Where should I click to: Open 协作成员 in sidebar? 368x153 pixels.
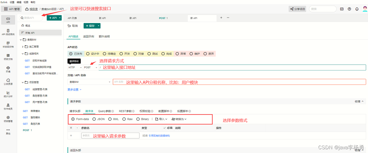click(x=8, y=107)
